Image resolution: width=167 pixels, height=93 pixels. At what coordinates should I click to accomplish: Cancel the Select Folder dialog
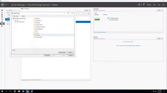[70, 52]
